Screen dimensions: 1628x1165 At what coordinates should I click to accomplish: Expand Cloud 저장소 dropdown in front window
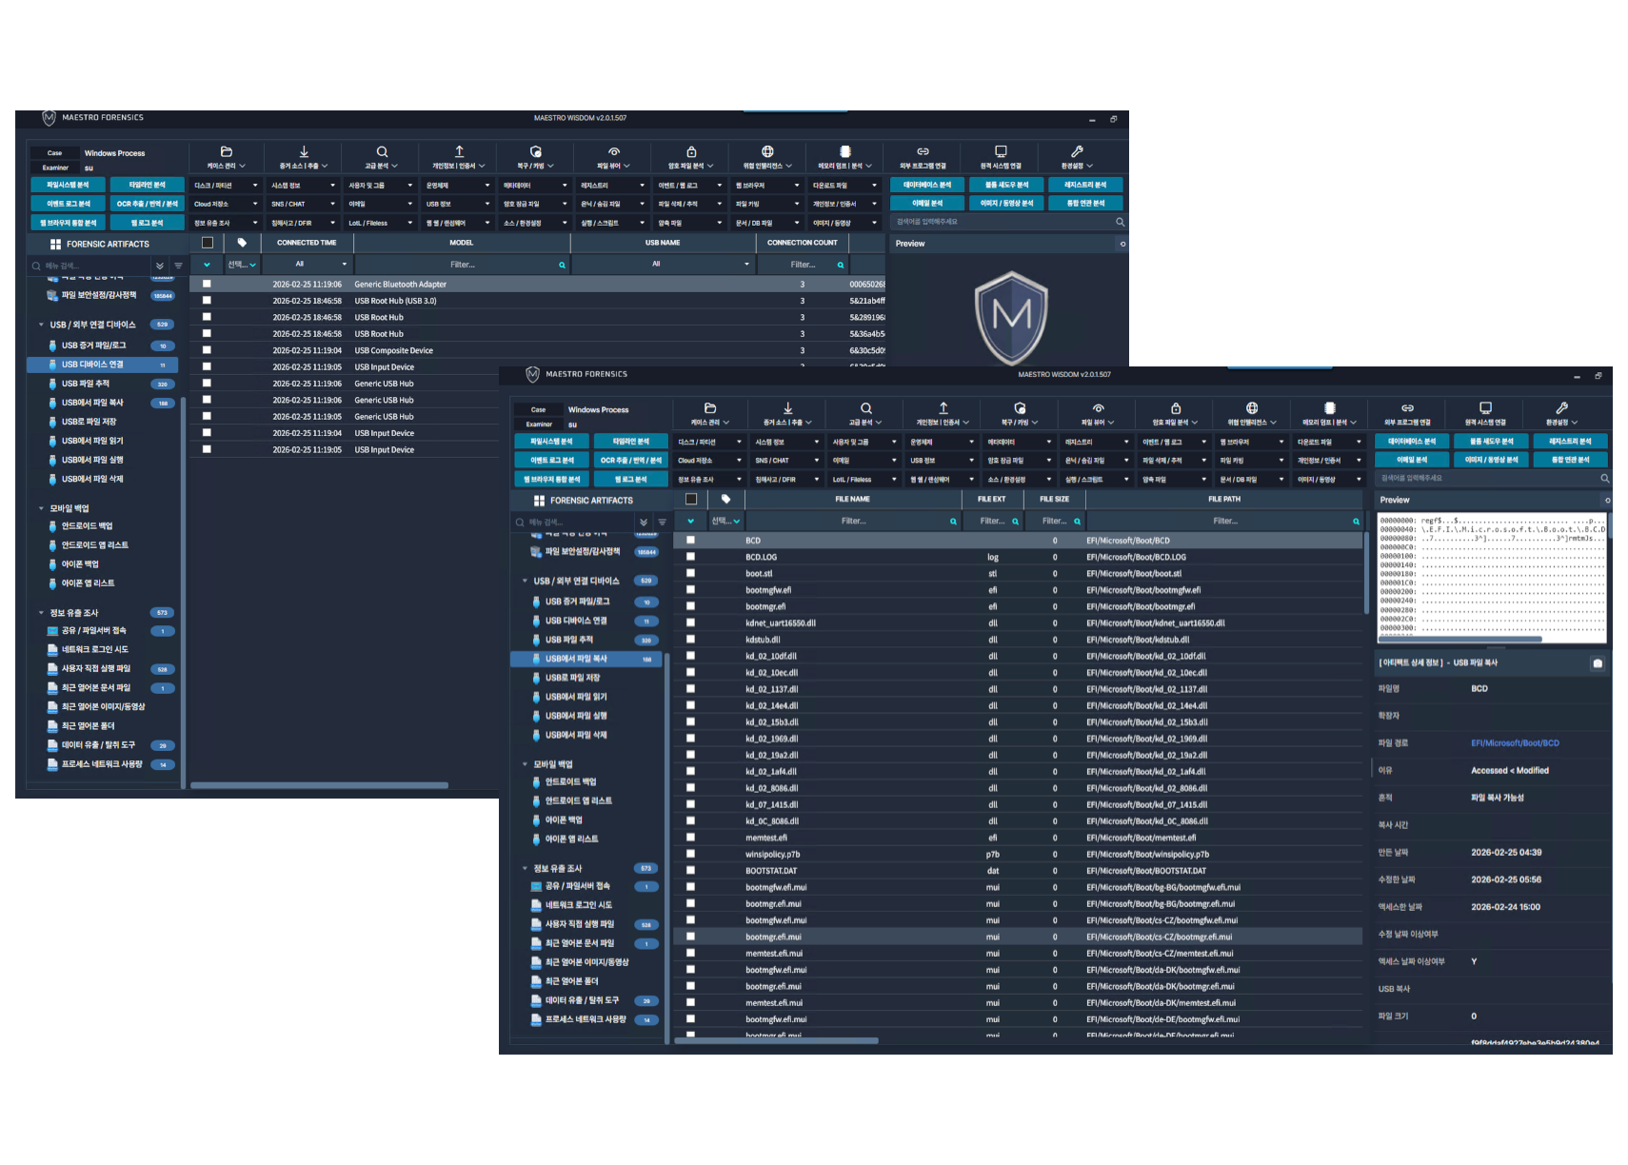[x=708, y=461]
